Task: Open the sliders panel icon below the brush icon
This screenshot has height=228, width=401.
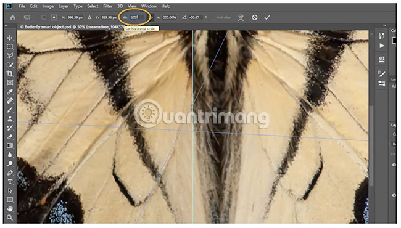Action: 381,83
